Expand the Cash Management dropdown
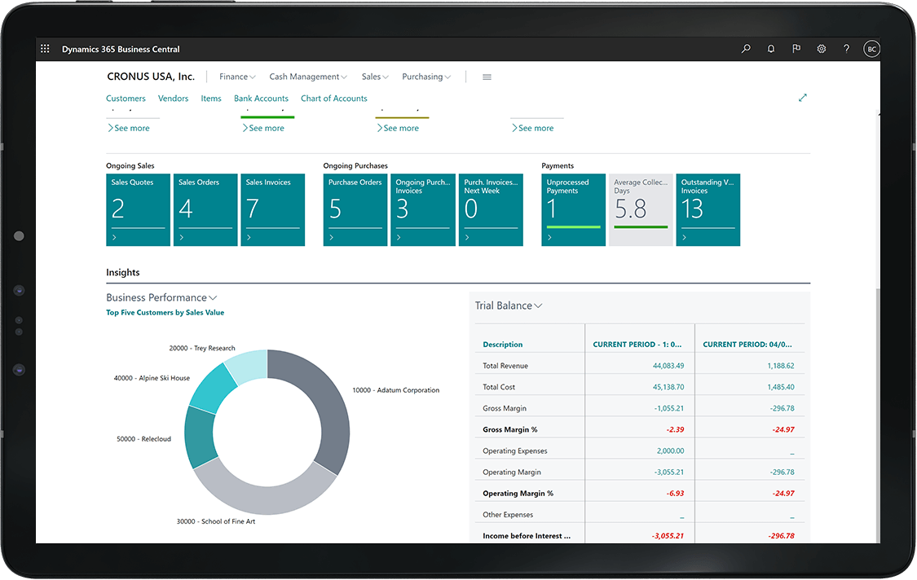This screenshot has width=917, height=580. click(x=308, y=77)
